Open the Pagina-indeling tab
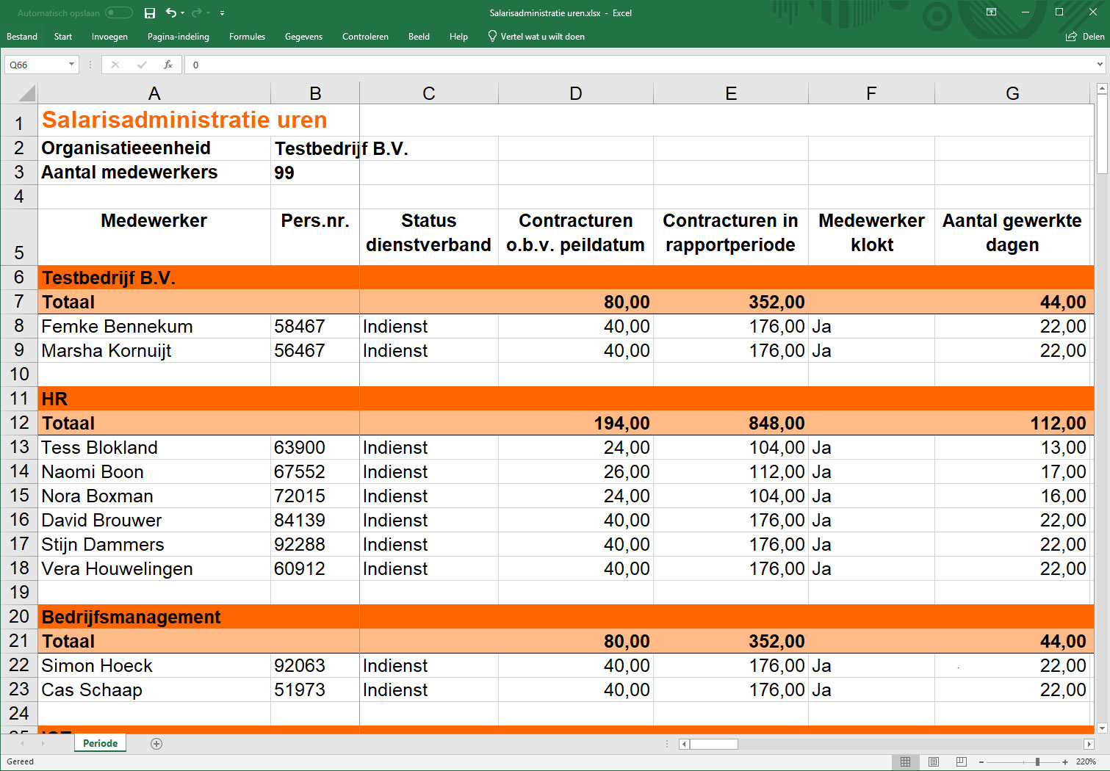The width and height of the screenshot is (1110, 771). click(179, 37)
